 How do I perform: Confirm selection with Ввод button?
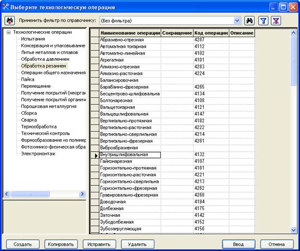[x=238, y=244]
